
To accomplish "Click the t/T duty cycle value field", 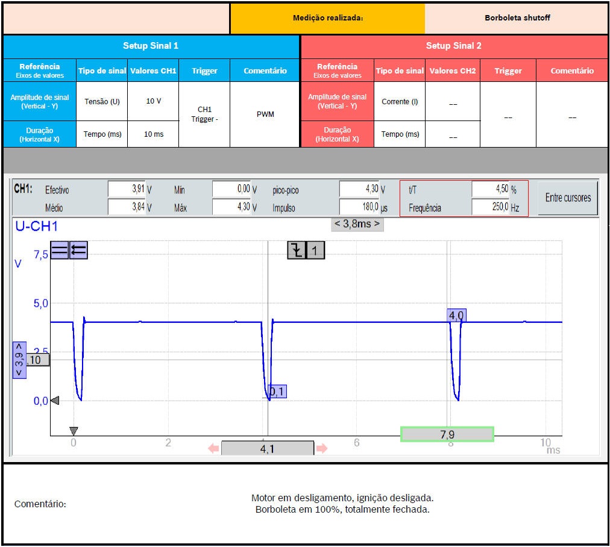I will (x=490, y=189).
